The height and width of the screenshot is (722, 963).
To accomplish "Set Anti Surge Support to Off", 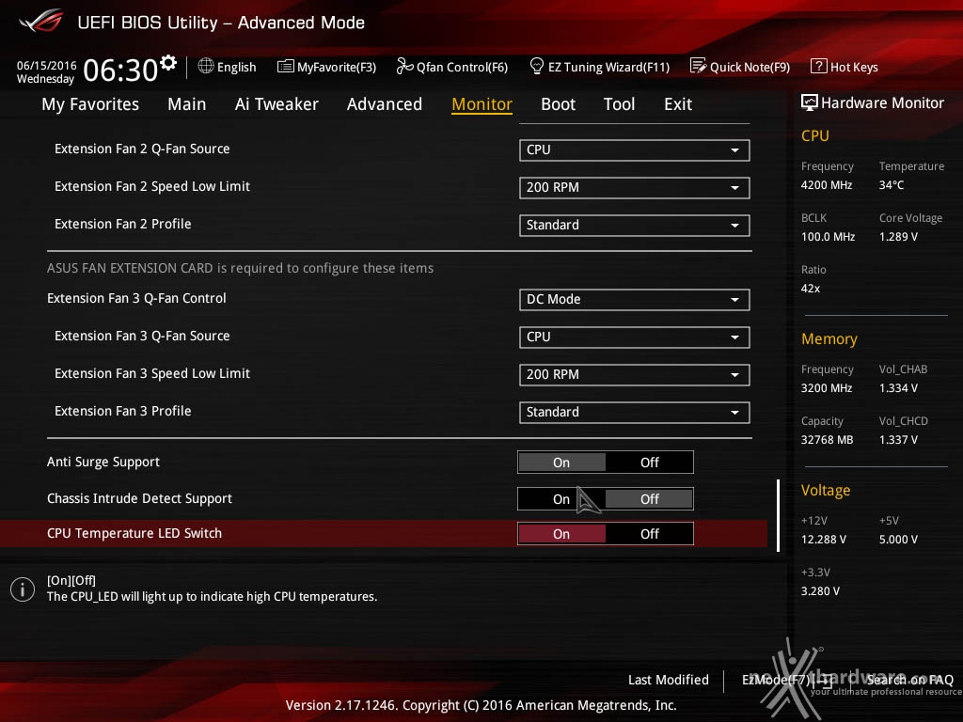I will pyautogui.click(x=649, y=463).
